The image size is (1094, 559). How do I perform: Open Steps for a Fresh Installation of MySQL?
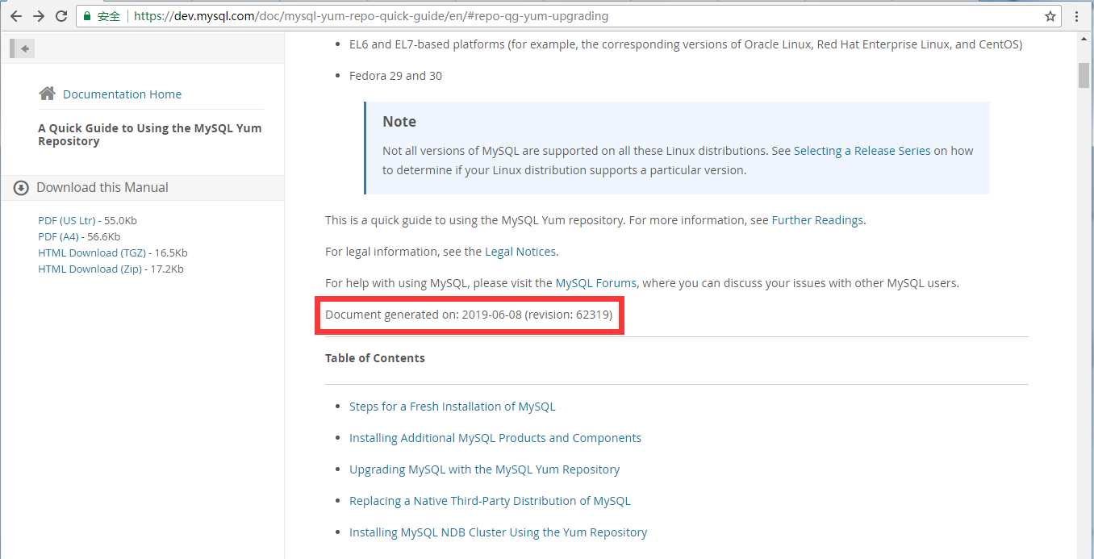click(452, 407)
